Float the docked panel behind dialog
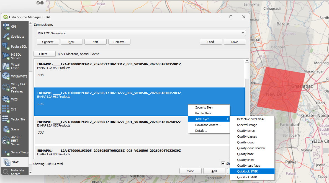The height and width of the screenshot is (183, 329). 38,3
